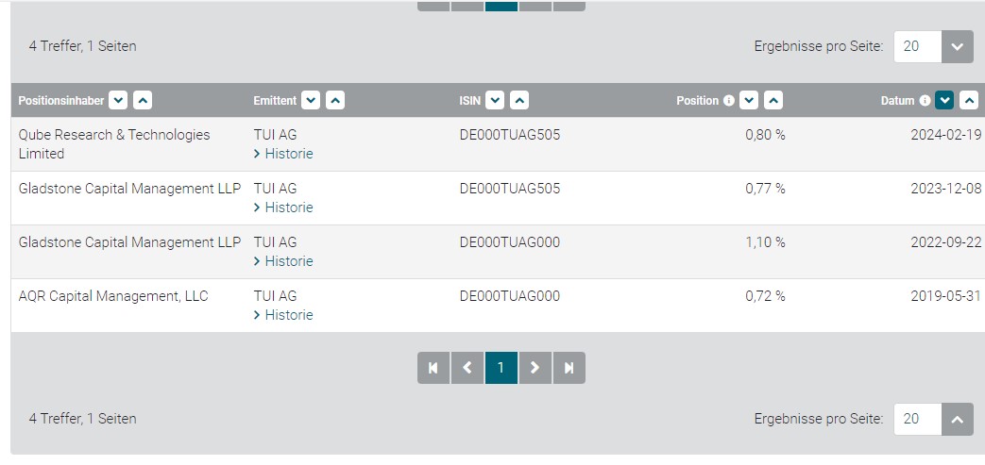Click the 0,80 % position value
Image resolution: width=985 pixels, height=465 pixels.
(x=765, y=135)
